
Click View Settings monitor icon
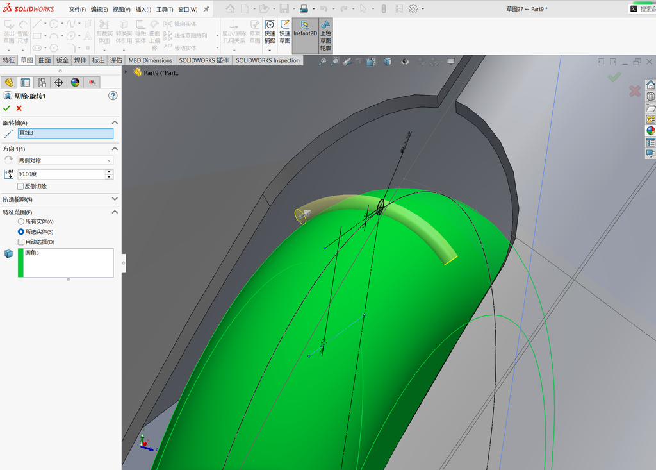click(450, 62)
